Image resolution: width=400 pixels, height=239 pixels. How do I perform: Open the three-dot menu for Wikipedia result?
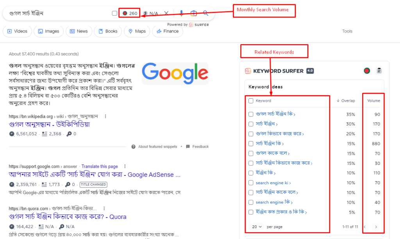(105, 116)
